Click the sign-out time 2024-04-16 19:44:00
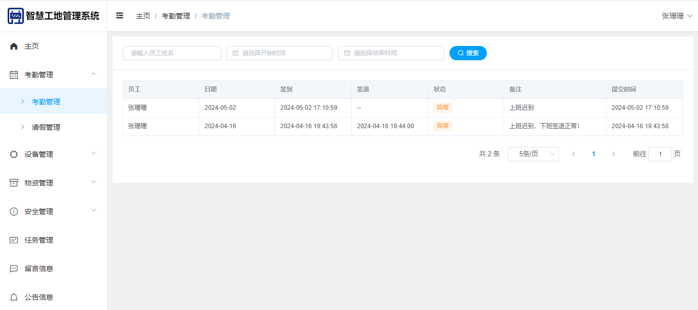The height and width of the screenshot is (310, 698). tap(386, 126)
